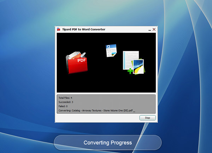Click the Total Files: 4 text

click(x=65, y=98)
